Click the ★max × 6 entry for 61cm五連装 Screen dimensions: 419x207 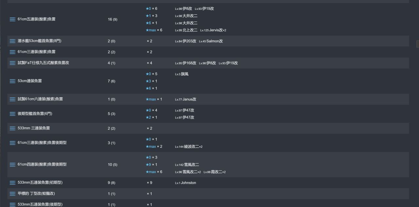point(154,30)
